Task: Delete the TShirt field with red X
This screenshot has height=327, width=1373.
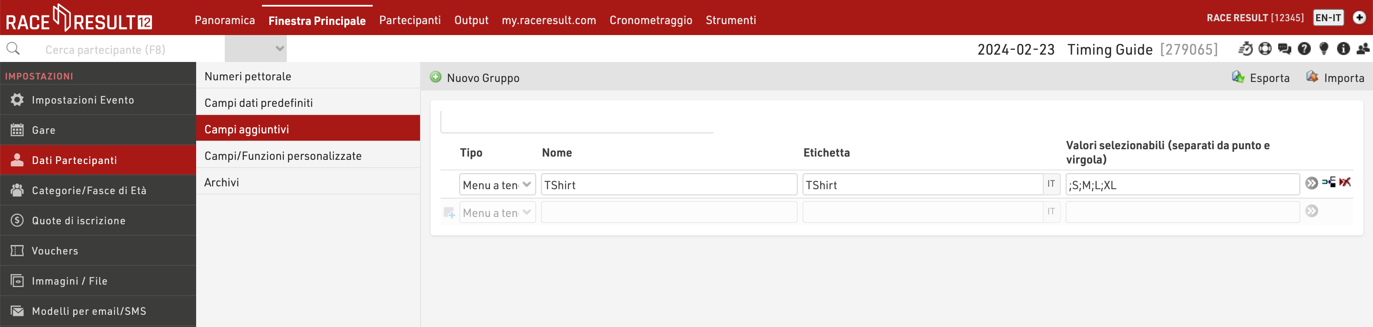Action: 1345,182
